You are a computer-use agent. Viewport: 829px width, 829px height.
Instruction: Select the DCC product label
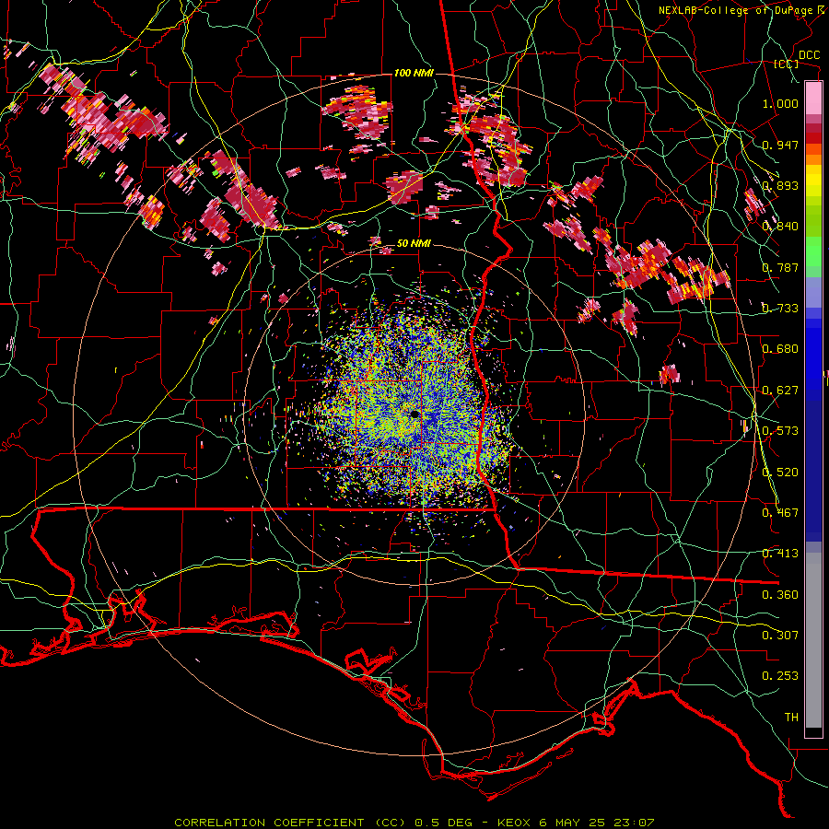(809, 55)
